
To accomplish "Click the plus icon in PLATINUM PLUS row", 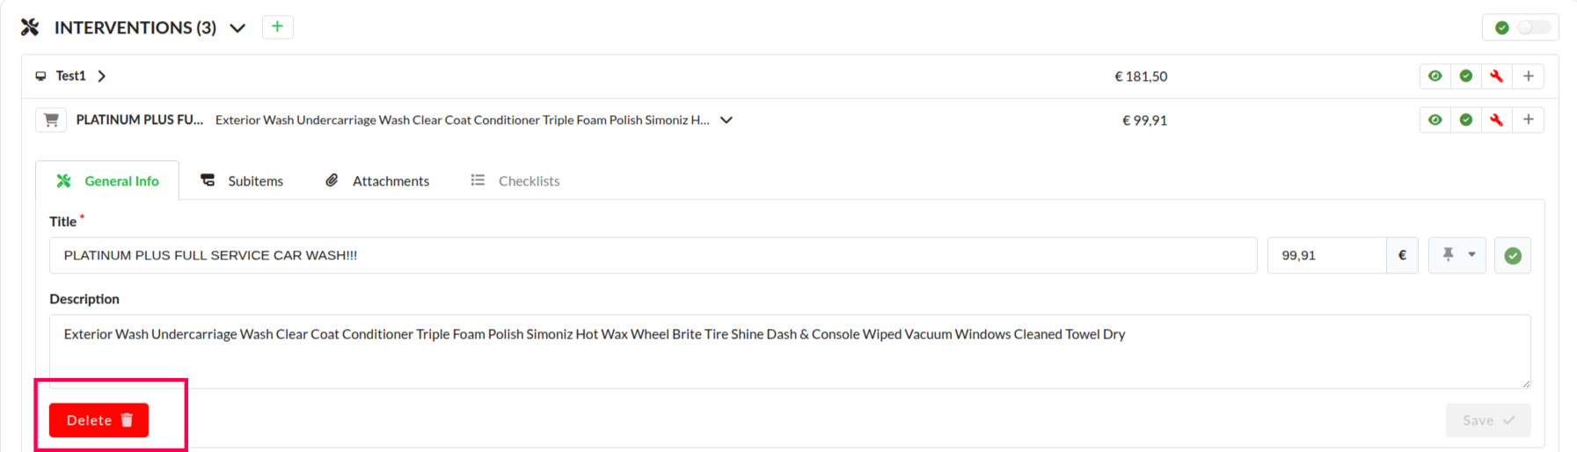I will [x=1528, y=120].
